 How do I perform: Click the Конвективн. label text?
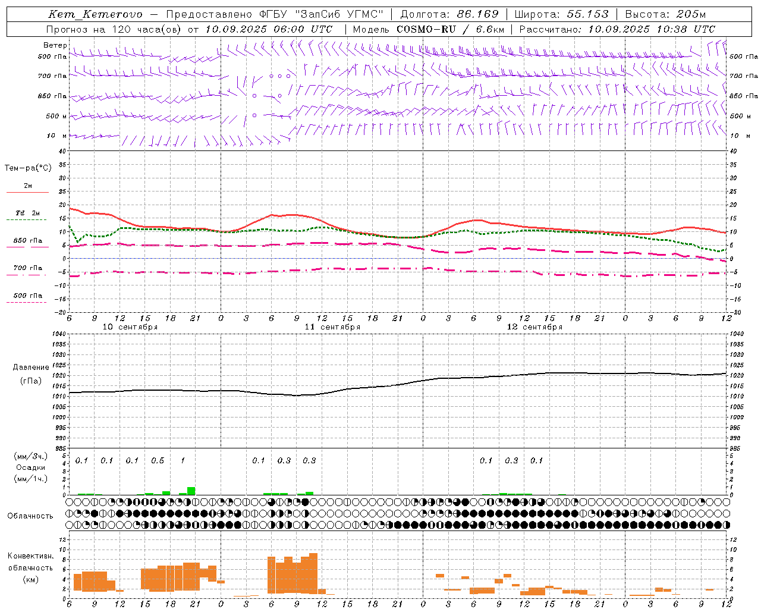[30, 556]
